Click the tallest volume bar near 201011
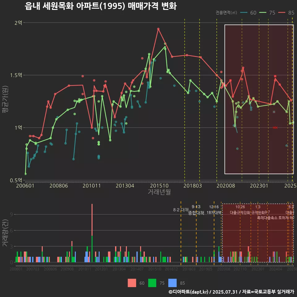The width and height of the screenshot is (297, 297). pos(92,233)
